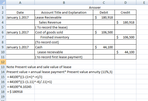
Task: Select column D header
Action: (x=126, y=2)
